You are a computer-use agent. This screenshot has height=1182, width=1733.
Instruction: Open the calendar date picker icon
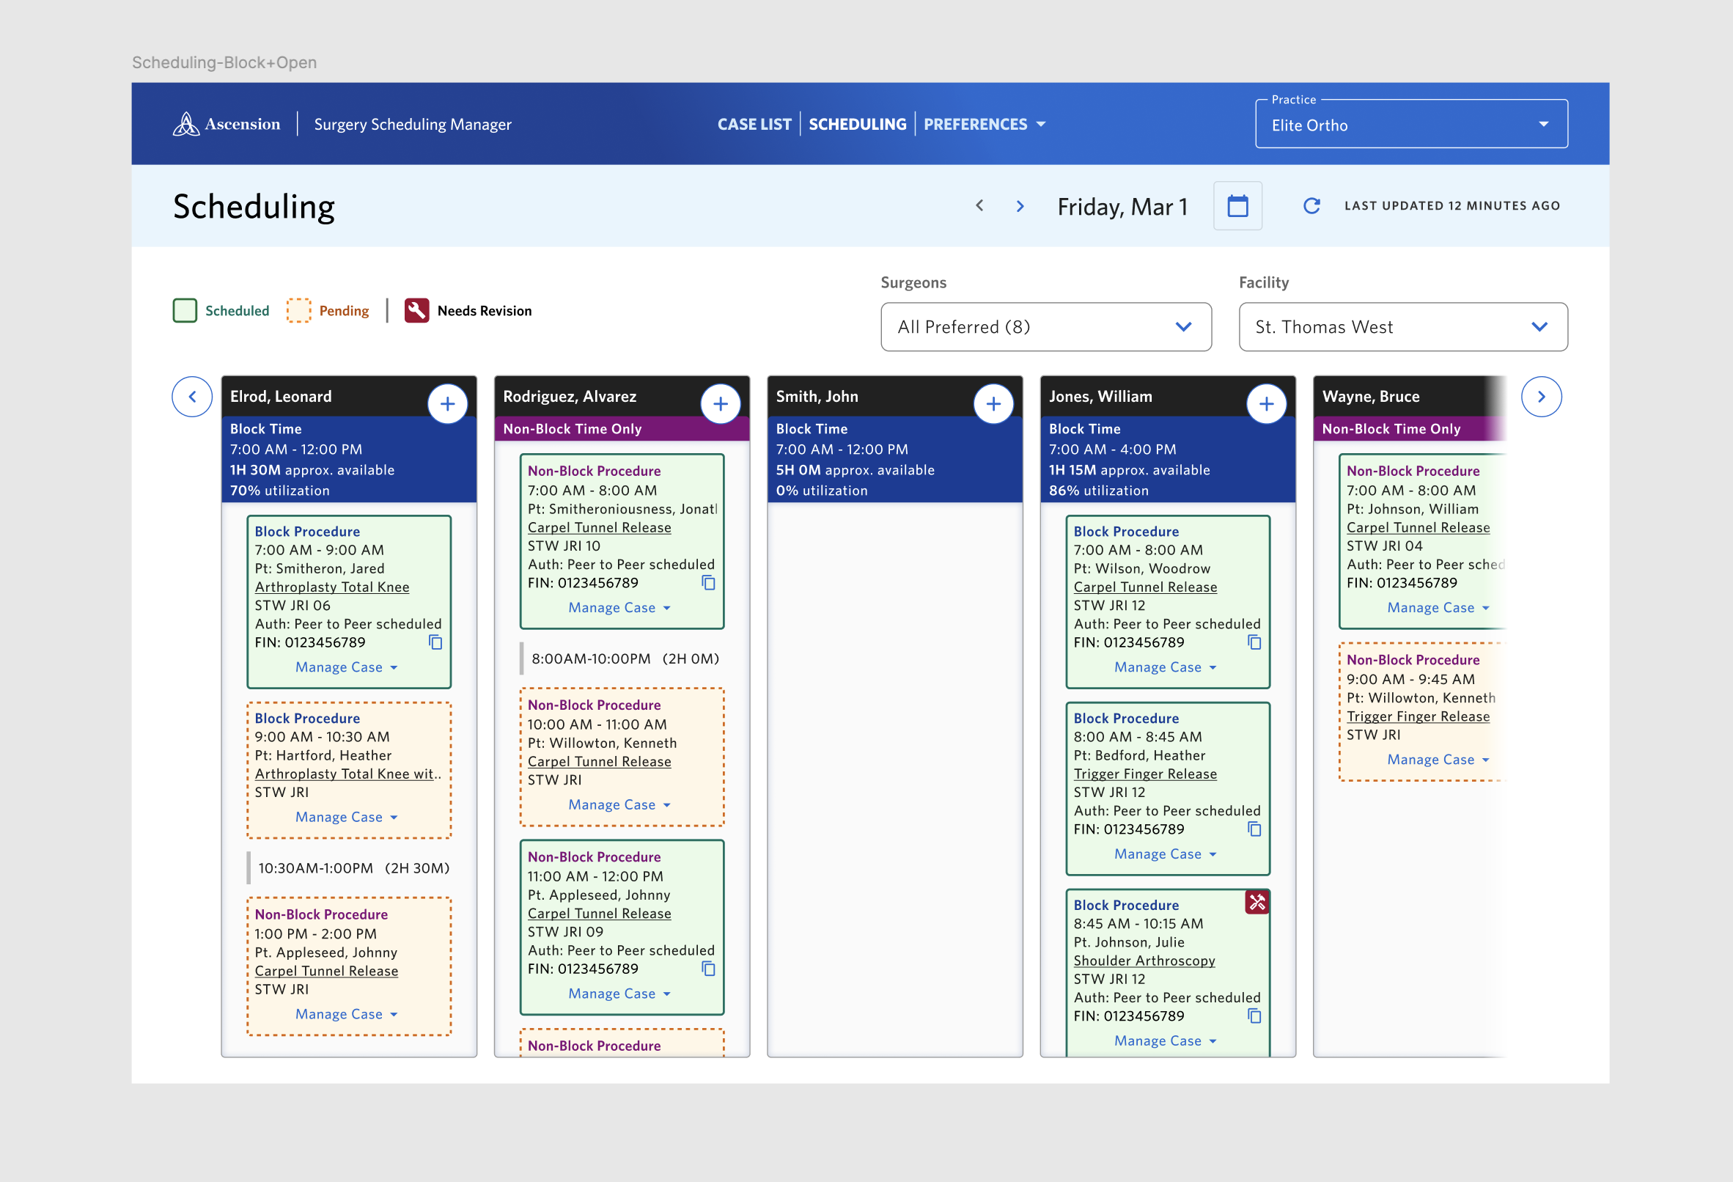[1237, 206]
